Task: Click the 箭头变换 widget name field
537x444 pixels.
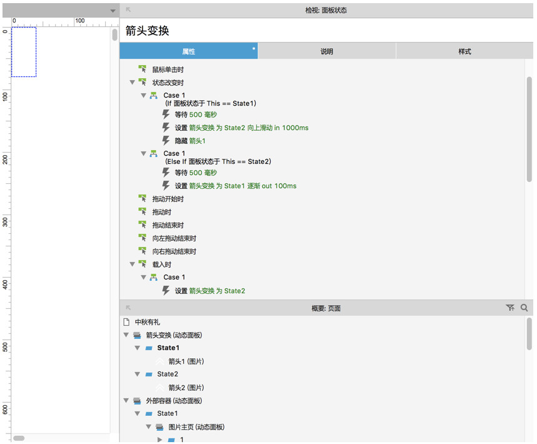Action: pos(325,31)
